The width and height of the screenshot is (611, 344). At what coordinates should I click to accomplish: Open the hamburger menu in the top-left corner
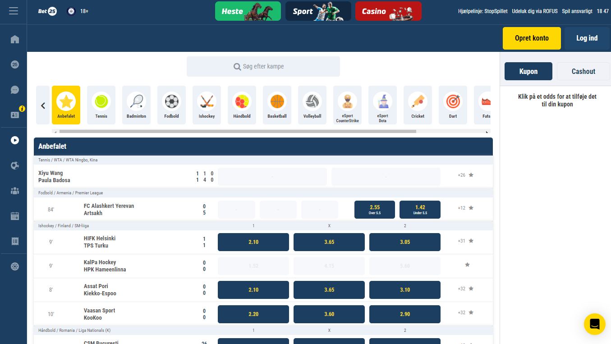[14, 11]
